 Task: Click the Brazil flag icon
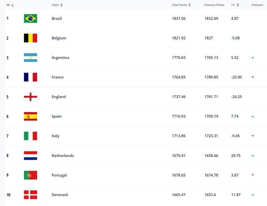(30, 19)
